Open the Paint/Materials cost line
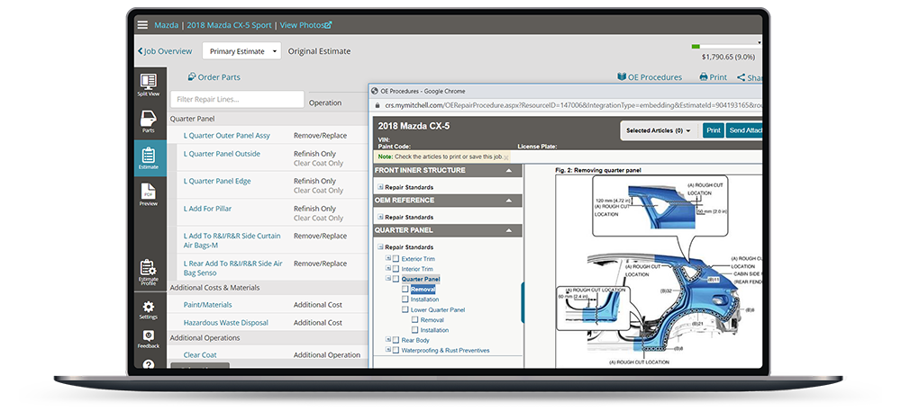The height and width of the screenshot is (420, 901). coord(207,305)
